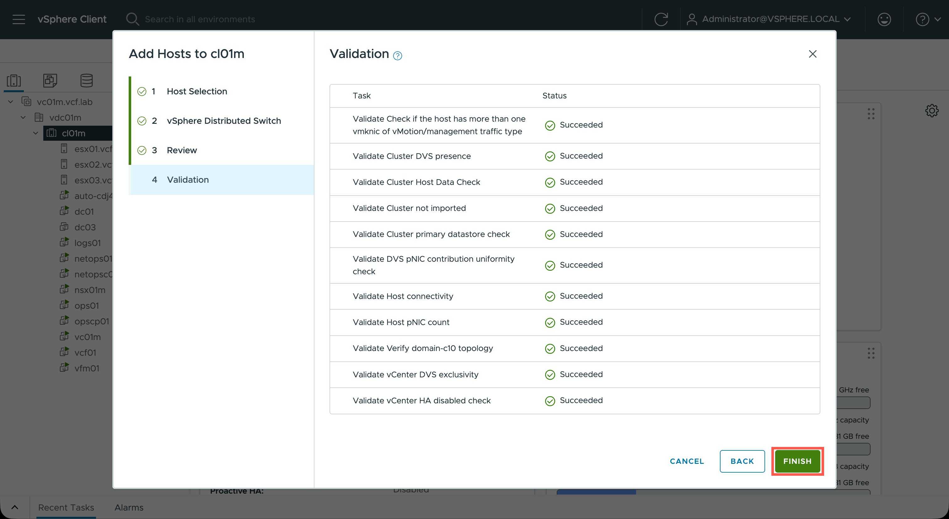Open the Alarms tab
Screen dimensions: 949x519
[x=129, y=507]
